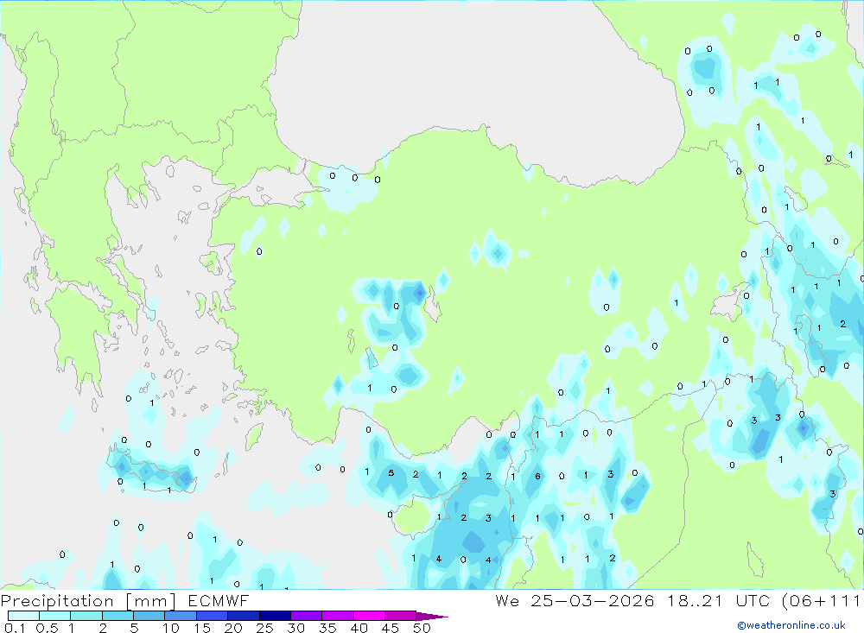Viewport: 864px width, 633px height.
Task: Click the legend value "20"
Action: (x=233, y=628)
